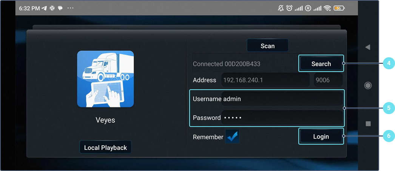
Task: Tap the alarm clock status icon
Action: tap(289, 8)
